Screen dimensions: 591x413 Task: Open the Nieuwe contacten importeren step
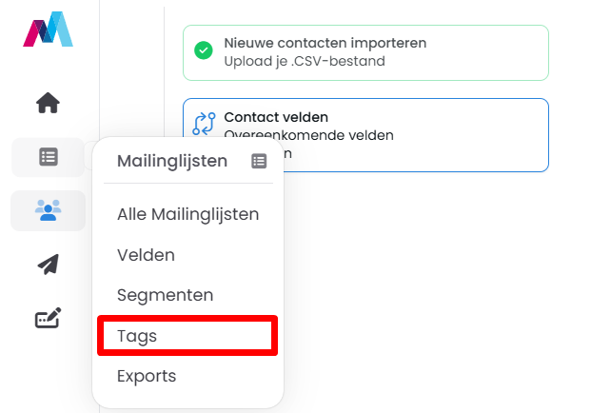325,43
